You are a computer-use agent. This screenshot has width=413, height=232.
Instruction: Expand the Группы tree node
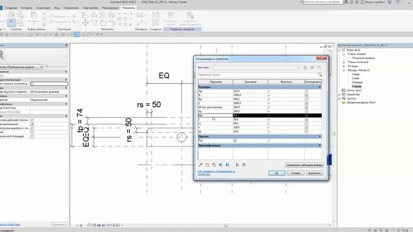(x=339, y=99)
